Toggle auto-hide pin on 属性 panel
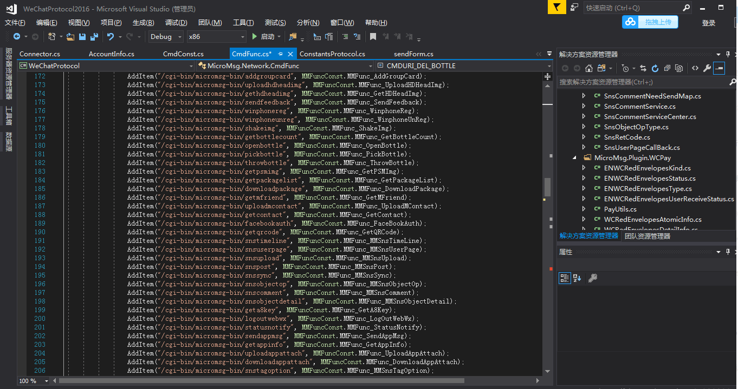The height and width of the screenshot is (389, 738). pos(727,252)
